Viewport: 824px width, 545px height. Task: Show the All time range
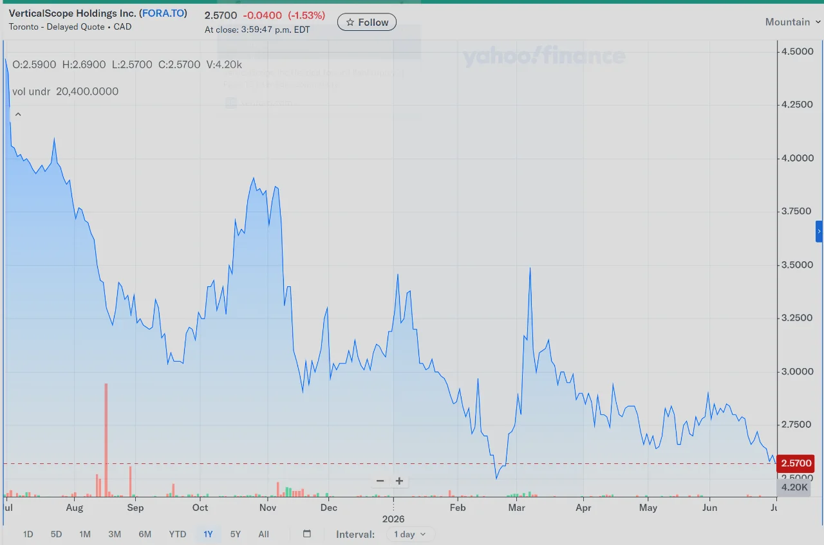(x=263, y=534)
